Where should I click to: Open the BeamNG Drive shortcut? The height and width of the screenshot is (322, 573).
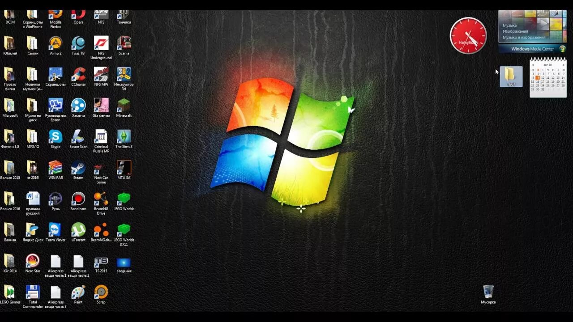[101, 203]
